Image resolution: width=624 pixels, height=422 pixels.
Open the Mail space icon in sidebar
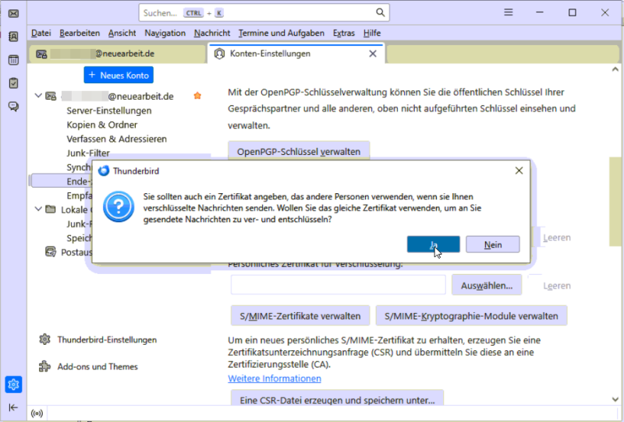[13, 13]
